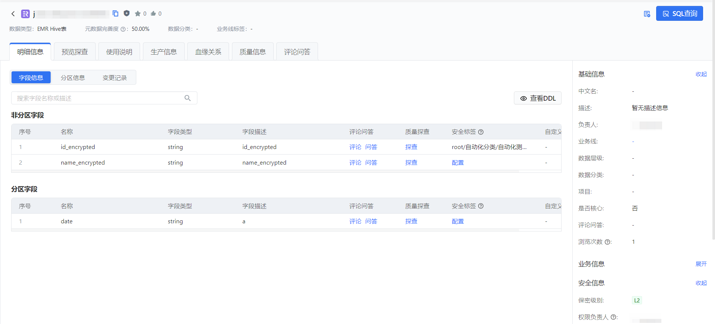This screenshot has height=324, width=715.
Task: Open the 血缘关系 tab
Action: click(208, 52)
